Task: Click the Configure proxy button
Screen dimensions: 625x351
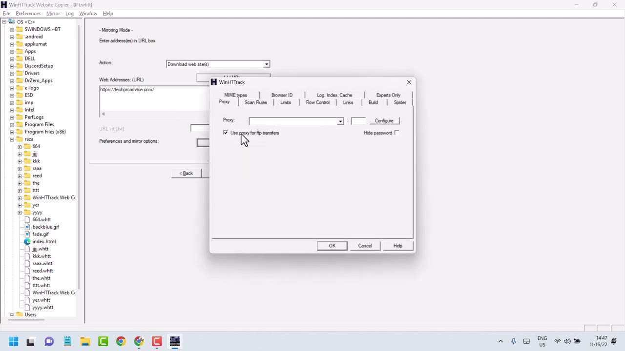Action: tap(384, 121)
